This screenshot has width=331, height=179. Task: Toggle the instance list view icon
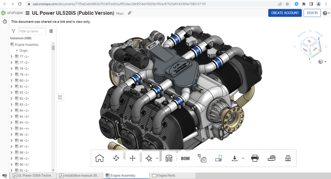pos(51,31)
